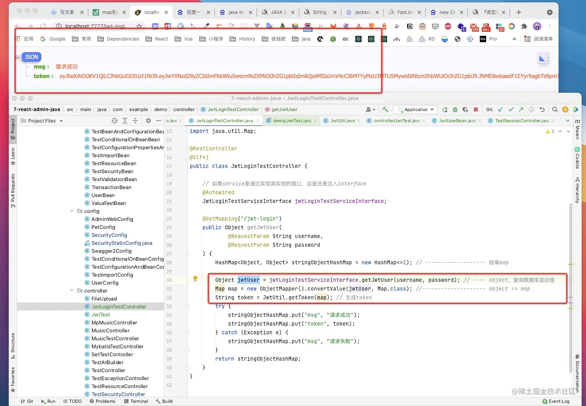Open Chrome three-dot menu
The width and height of the screenshot is (586, 406).
point(550,26)
